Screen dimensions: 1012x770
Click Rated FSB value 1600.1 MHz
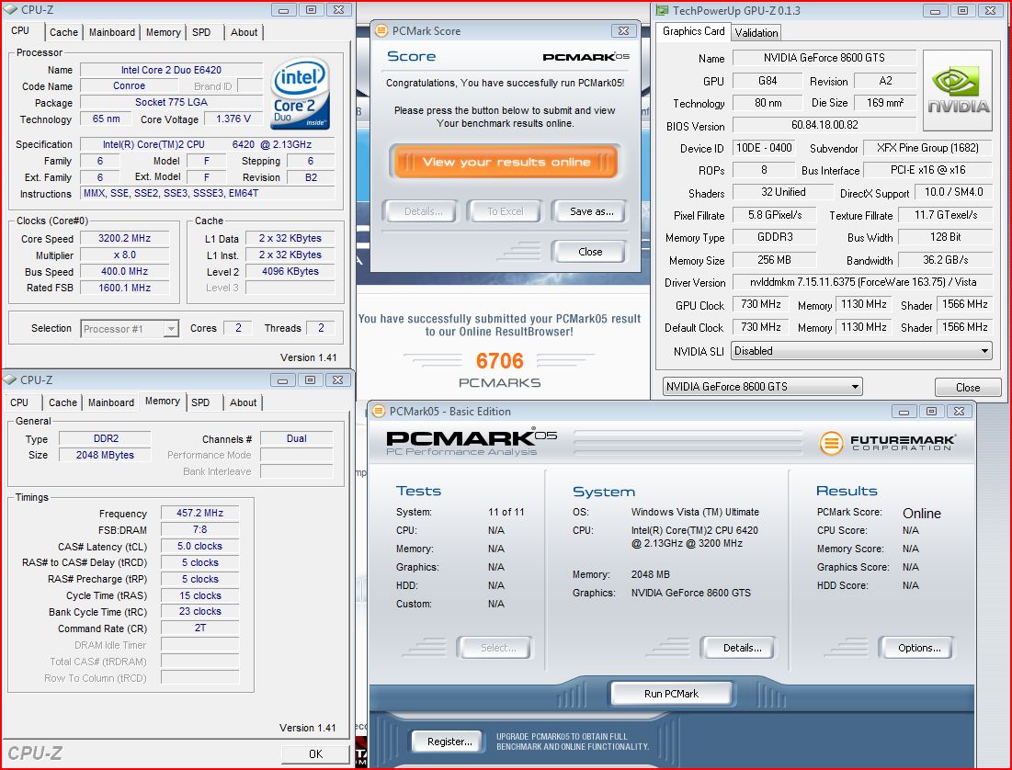pyautogui.click(x=124, y=288)
